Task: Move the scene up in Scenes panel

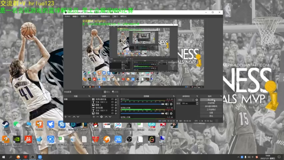Action: point(74,117)
